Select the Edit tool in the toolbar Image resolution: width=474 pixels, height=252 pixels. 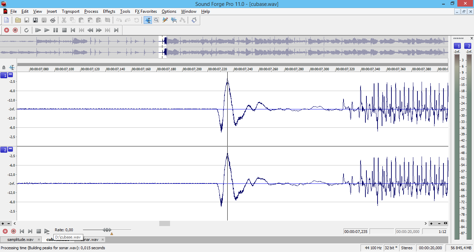[x=148, y=20]
